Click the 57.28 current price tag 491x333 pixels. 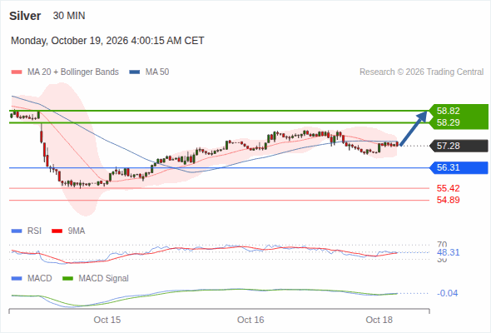459,146
